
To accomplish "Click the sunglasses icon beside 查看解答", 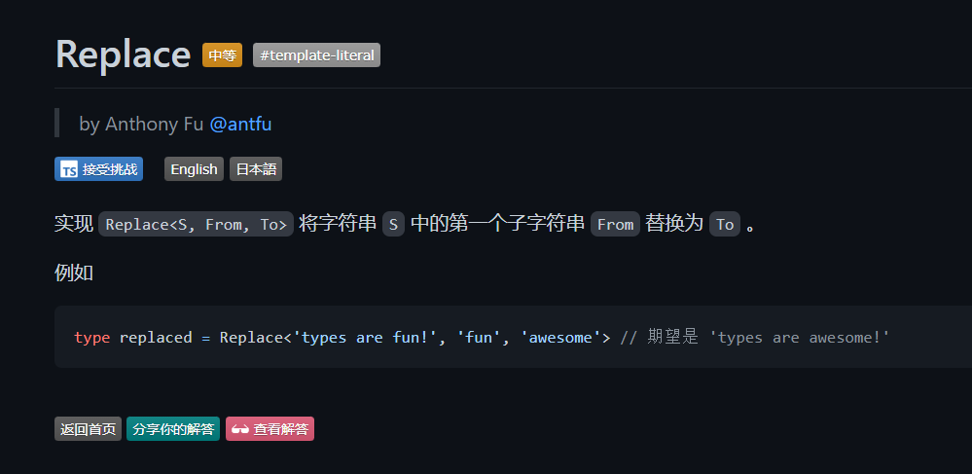I will click(240, 428).
